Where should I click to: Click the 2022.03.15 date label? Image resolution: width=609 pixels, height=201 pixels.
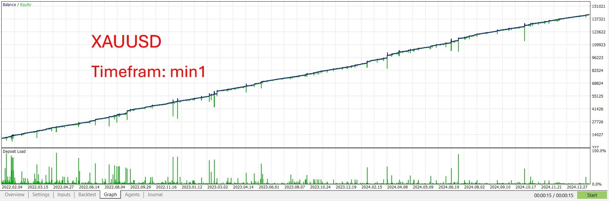[x=38, y=187]
